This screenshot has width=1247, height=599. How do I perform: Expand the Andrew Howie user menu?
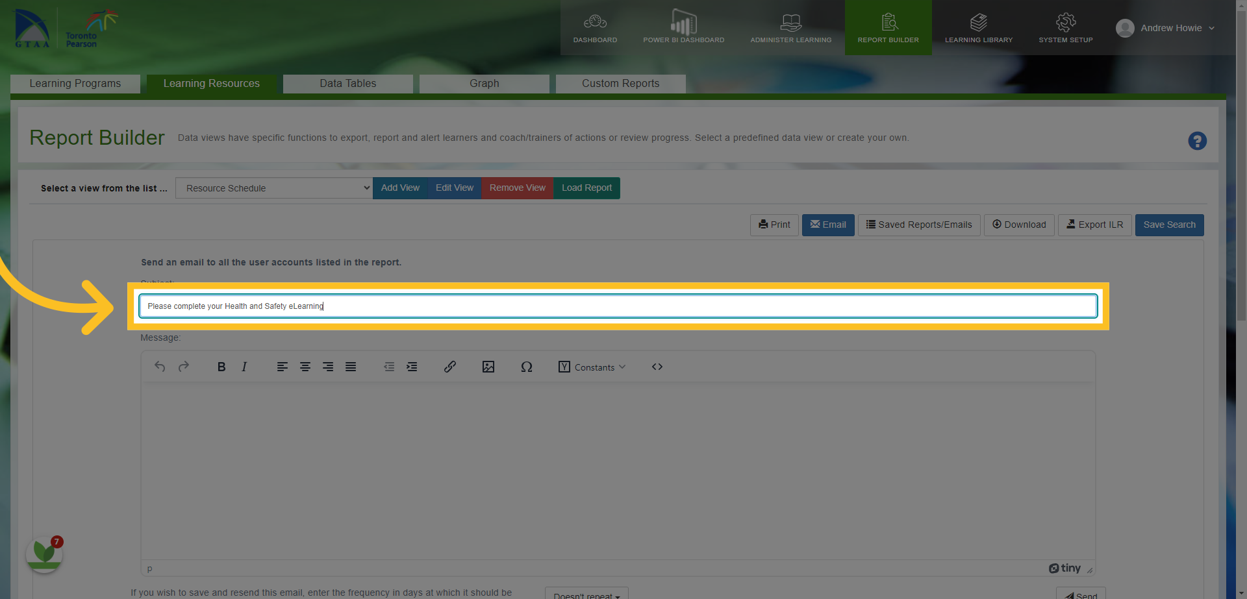click(x=1165, y=28)
